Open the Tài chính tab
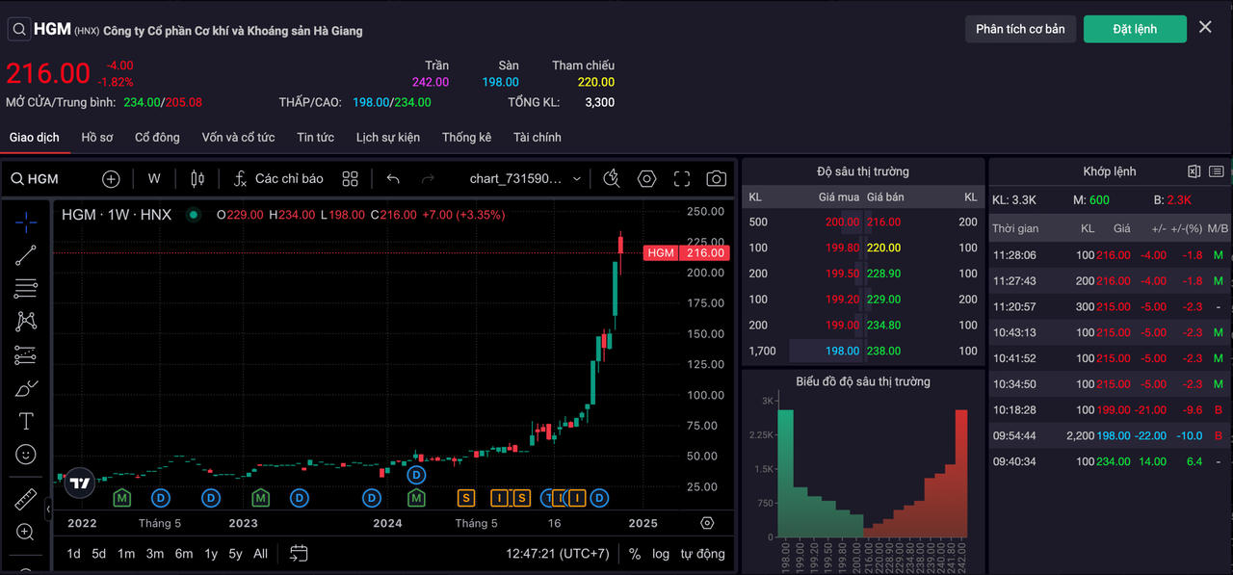 (537, 137)
